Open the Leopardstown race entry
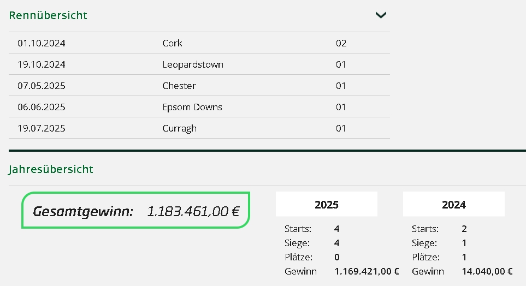This screenshot has height=286, width=526. click(192, 64)
